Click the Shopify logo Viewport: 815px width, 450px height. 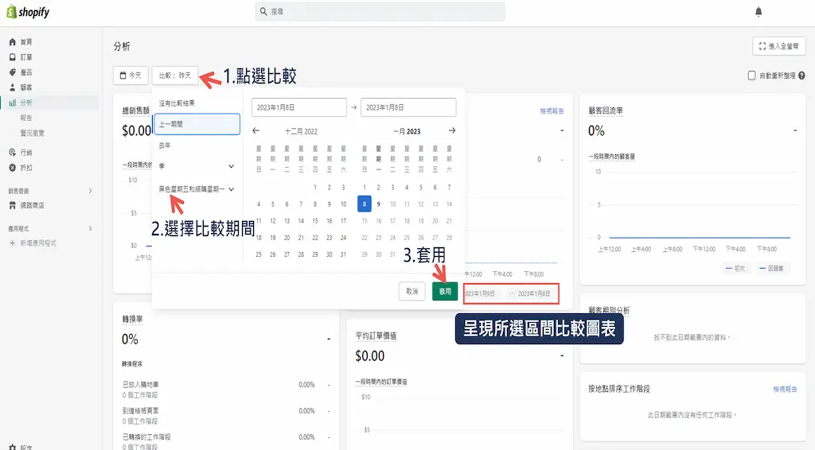tap(28, 11)
